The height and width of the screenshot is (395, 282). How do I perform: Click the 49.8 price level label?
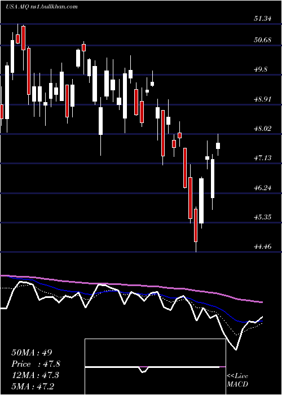pos(261,69)
